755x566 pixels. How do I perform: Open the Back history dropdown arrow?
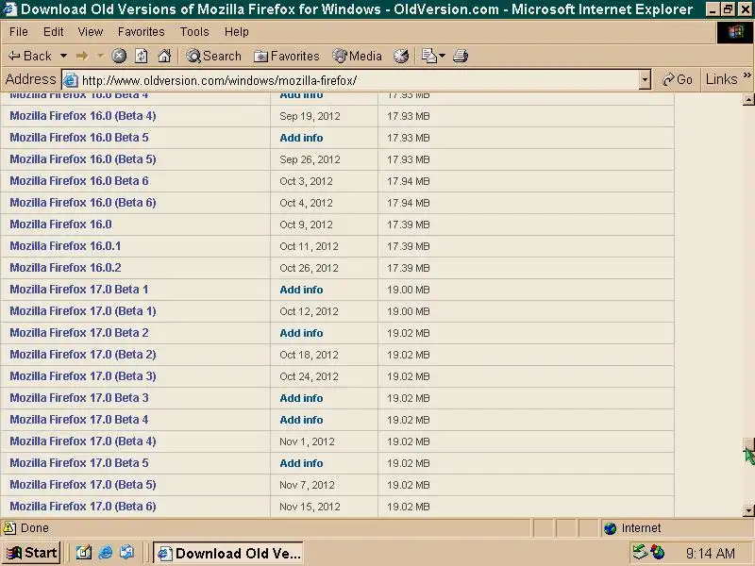63,56
